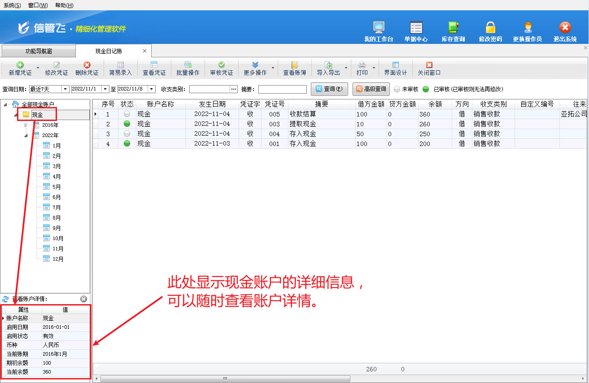Click status indicator of row 1
This screenshot has width=589, height=383.
tap(127, 114)
